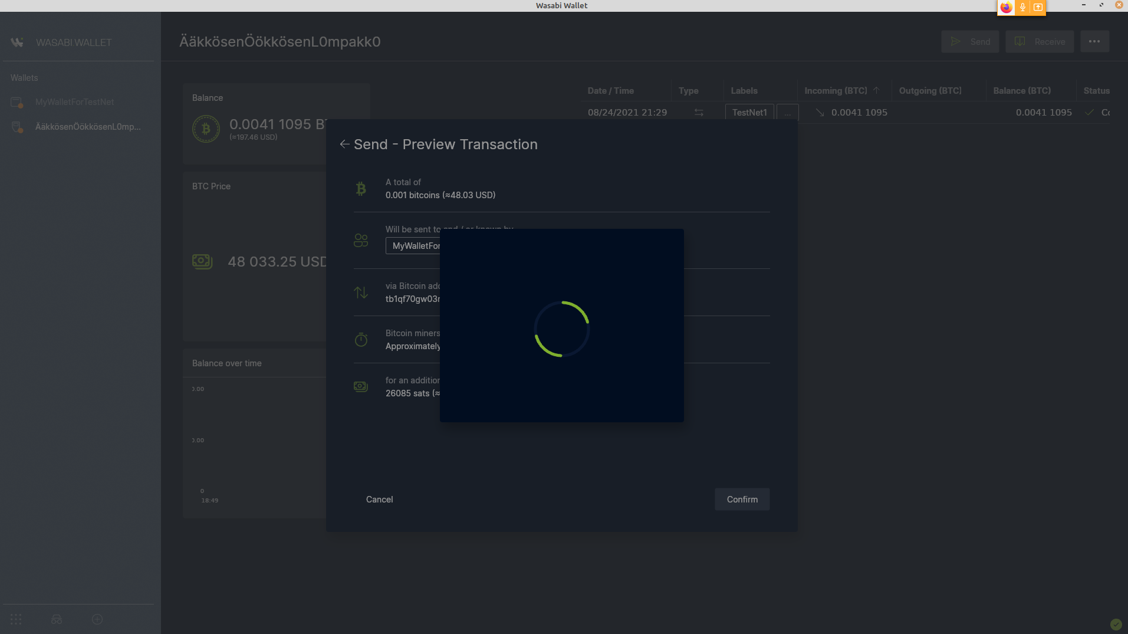Click the cash fee icon in dialog
1128x634 pixels.
pyautogui.click(x=361, y=387)
